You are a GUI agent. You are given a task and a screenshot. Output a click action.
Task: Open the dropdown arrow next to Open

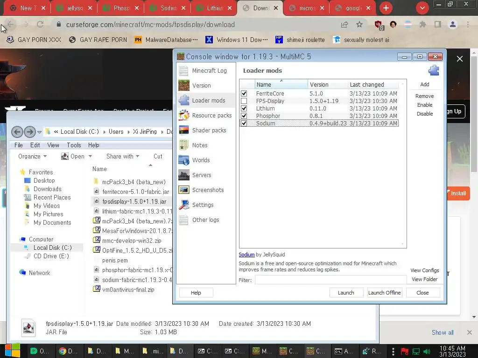[90, 156]
